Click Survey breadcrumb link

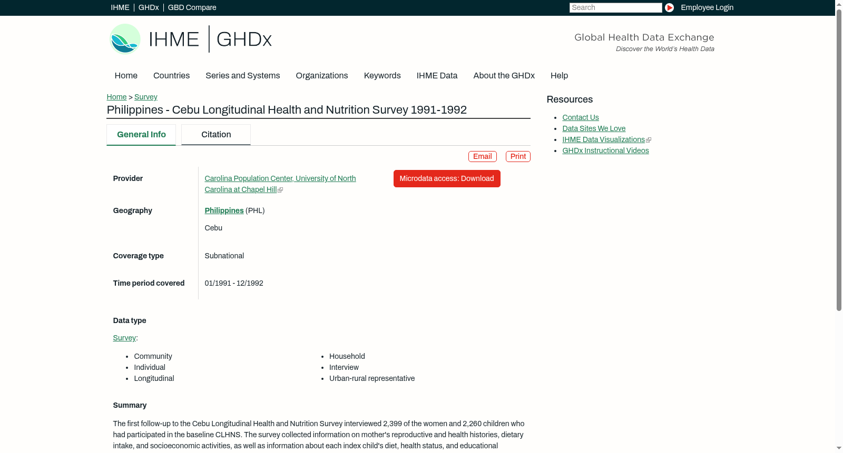146,97
